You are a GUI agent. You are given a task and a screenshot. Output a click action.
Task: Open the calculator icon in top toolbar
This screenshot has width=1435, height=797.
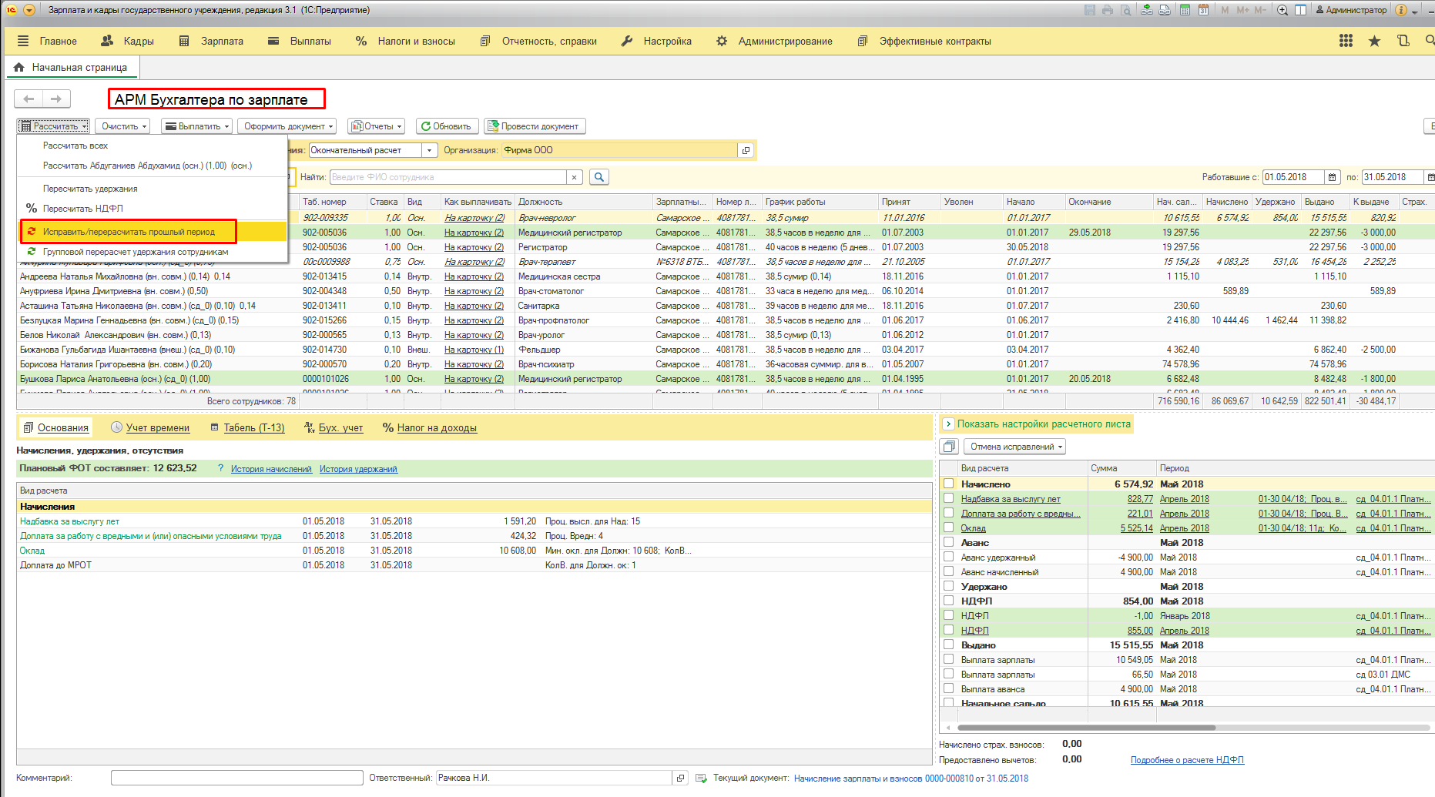(1185, 10)
